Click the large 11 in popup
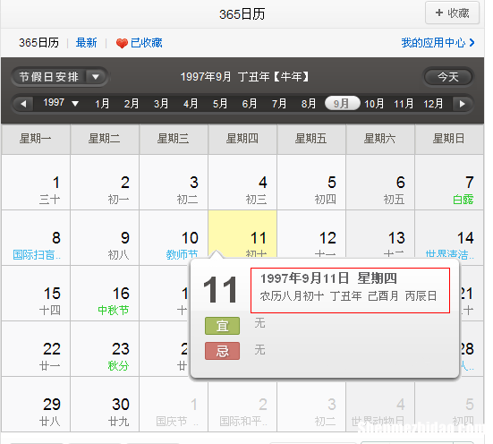 [x=220, y=289]
